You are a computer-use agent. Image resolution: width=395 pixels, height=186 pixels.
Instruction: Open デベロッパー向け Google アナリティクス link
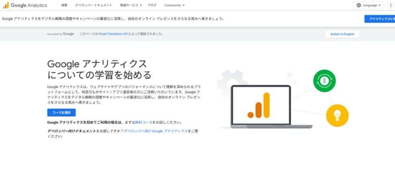156,131
